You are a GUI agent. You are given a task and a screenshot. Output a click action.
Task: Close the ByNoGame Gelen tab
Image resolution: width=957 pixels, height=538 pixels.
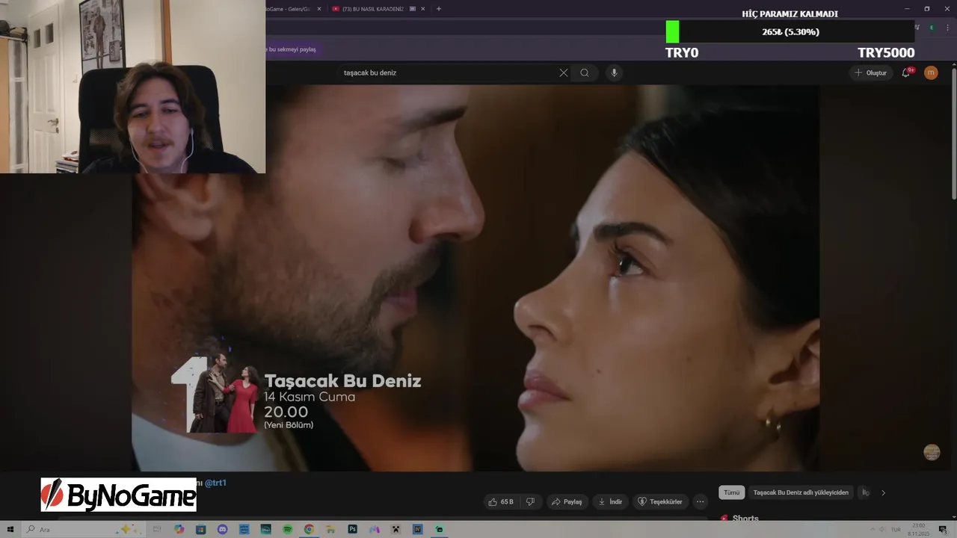[x=319, y=9]
